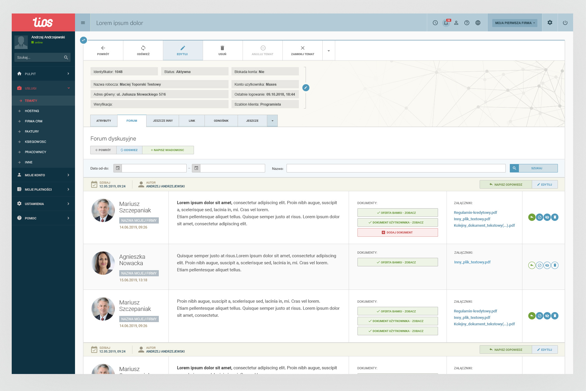Click the green reply icon in first Mariusz post
Screen dimensions: 586x391
tap(532, 217)
